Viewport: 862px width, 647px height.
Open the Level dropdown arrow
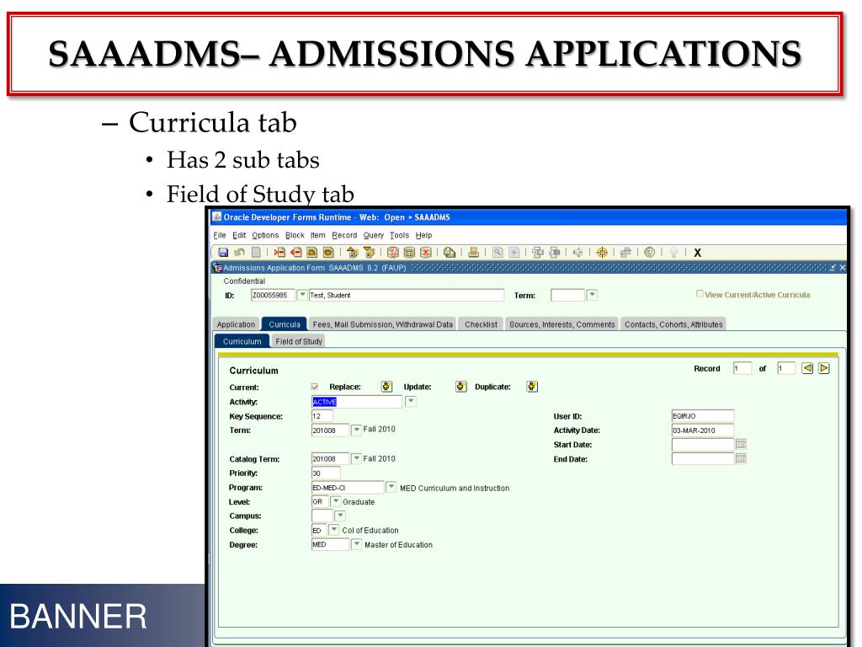click(335, 501)
